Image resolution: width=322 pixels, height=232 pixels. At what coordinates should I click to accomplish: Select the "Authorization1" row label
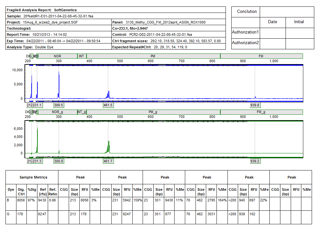[x=246, y=32]
